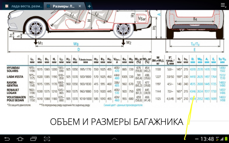Open a new browser tab with plus

(x=89, y=6)
